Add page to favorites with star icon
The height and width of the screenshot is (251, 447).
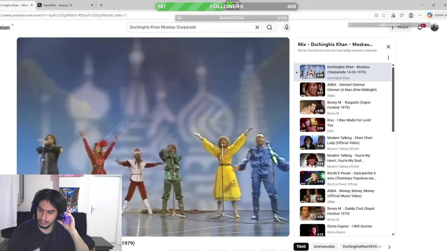point(384,15)
